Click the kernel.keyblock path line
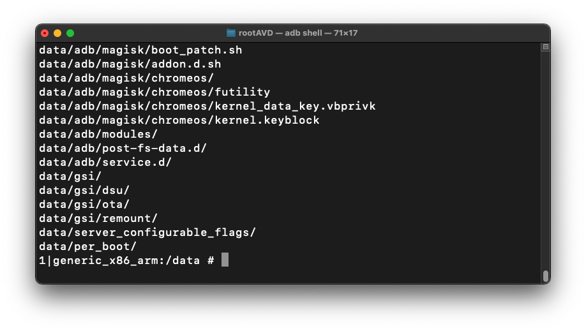This screenshot has width=586, height=331. pyautogui.click(x=179, y=120)
